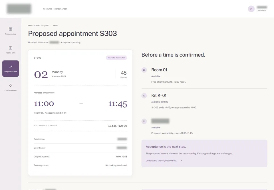Click the 45 minutes duration value
The image size is (274, 190).
[x=124, y=73]
